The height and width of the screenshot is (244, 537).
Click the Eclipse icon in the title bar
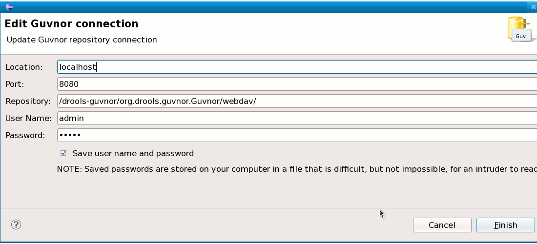click(10, 7)
